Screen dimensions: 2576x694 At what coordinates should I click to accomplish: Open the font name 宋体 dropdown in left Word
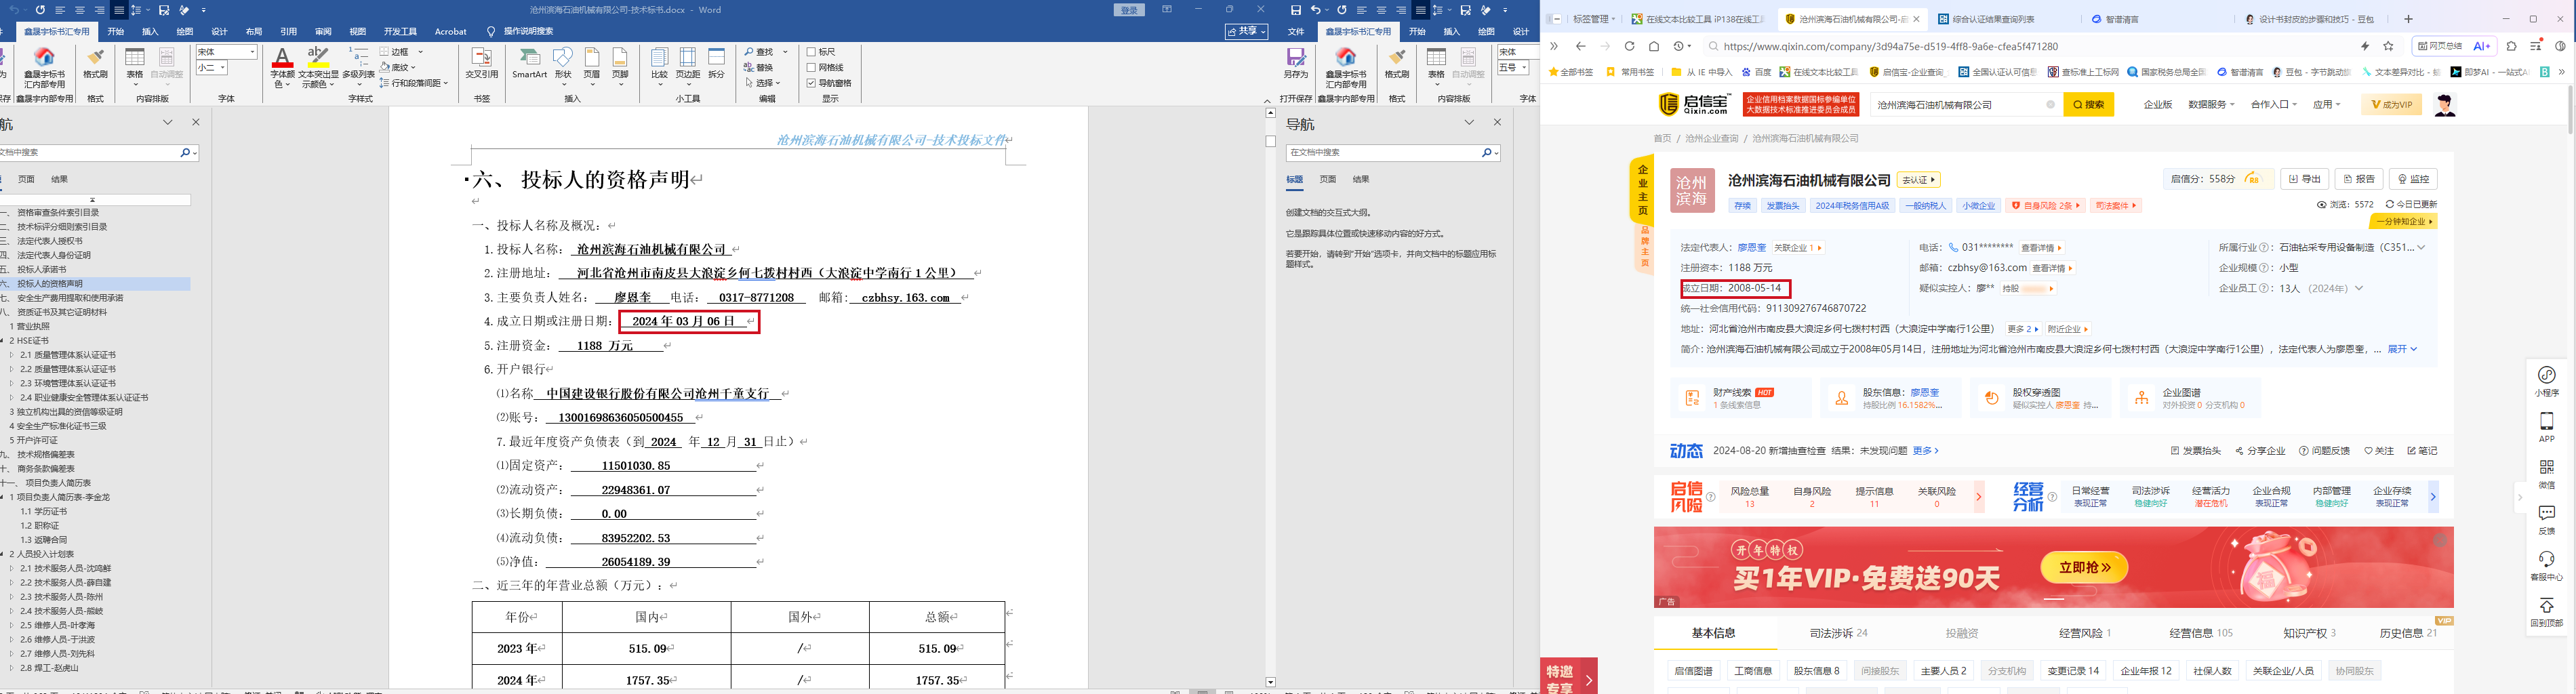click(x=252, y=52)
